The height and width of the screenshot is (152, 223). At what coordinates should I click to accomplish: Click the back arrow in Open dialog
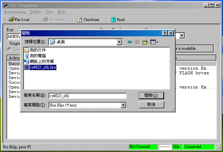click(x=129, y=42)
